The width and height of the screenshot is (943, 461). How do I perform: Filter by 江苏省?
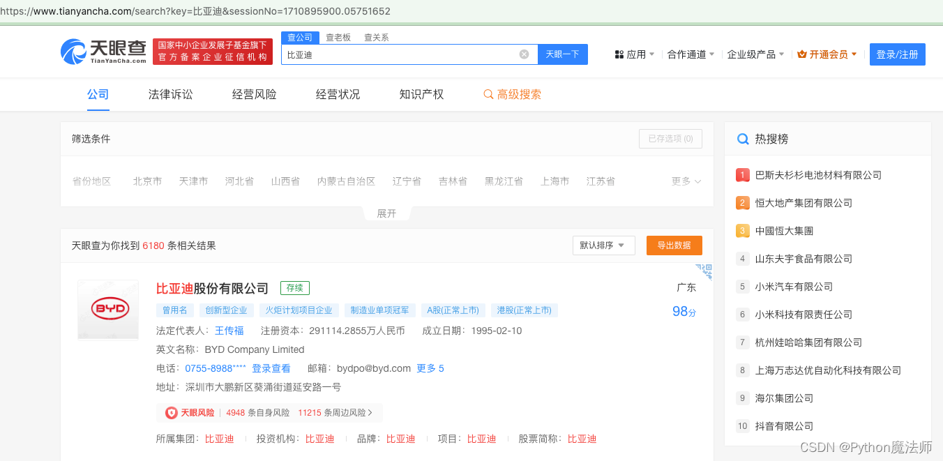(x=601, y=181)
